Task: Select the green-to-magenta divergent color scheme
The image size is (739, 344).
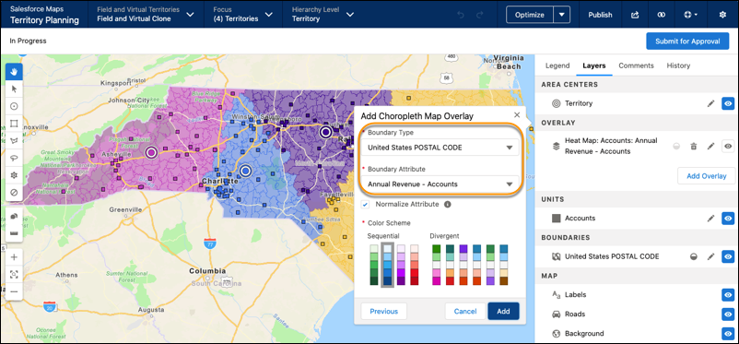Action: pyautogui.click(x=437, y=265)
